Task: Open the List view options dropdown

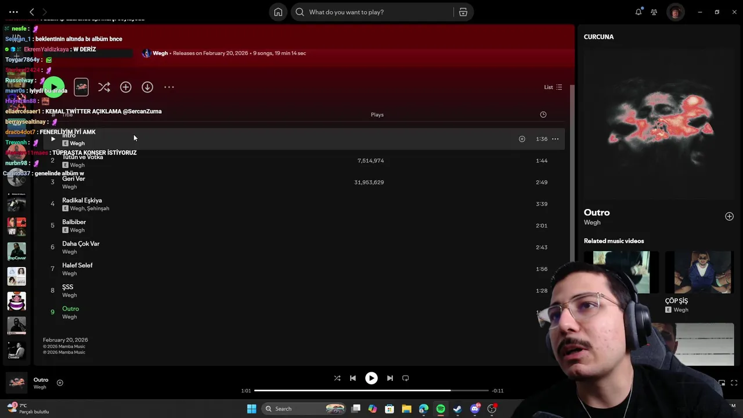Action: click(553, 87)
